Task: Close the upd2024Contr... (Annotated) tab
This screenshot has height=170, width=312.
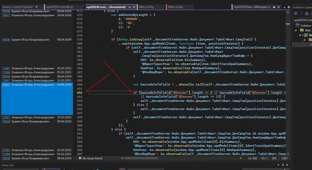Action: pos(134,7)
